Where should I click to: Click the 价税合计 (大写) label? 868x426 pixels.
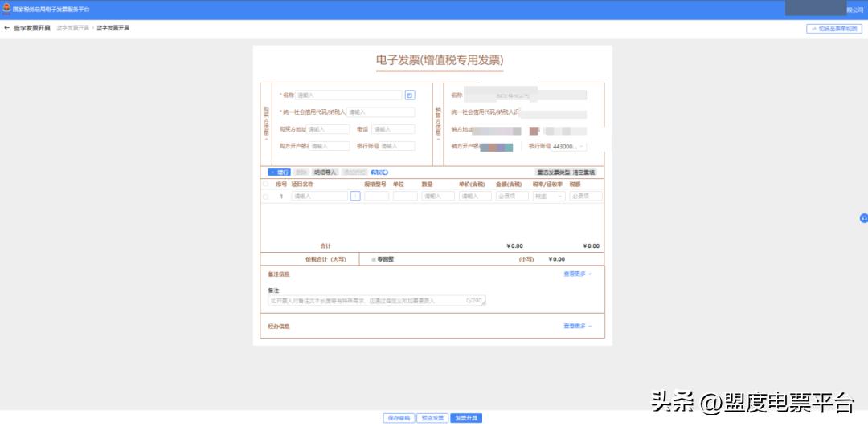pos(325,259)
